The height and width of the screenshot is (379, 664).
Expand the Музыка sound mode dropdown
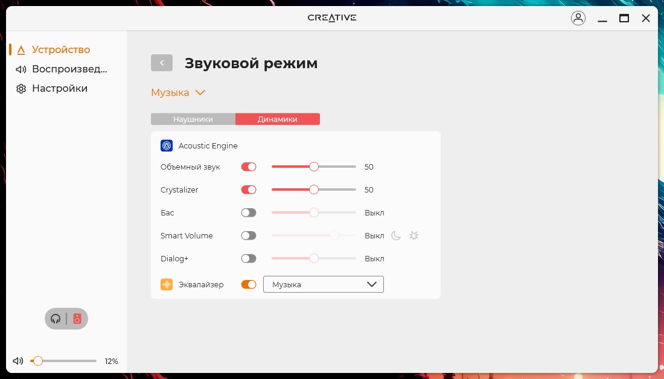[x=178, y=92]
